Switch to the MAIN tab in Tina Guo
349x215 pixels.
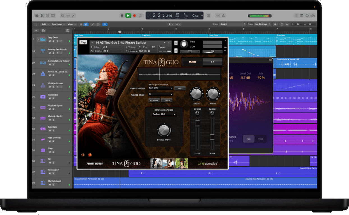click(192, 62)
